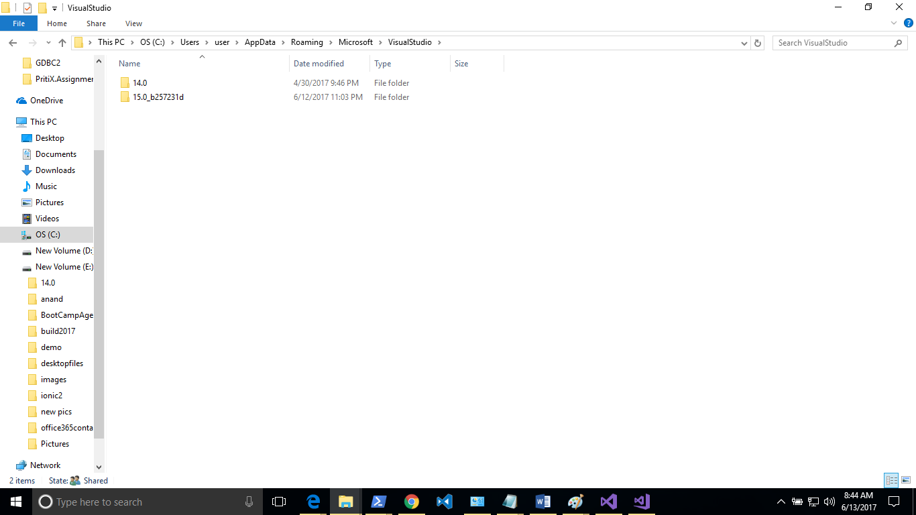Launch Windows PowerShell from the taskbar
Viewport: 916px width, 515px height.
(378, 501)
